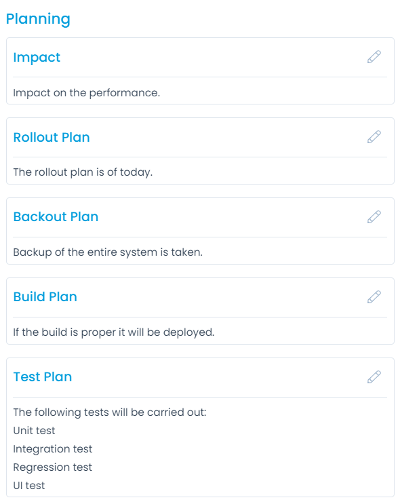Click 'The rollout plan is of today.' text
400x502 pixels.
(x=83, y=172)
